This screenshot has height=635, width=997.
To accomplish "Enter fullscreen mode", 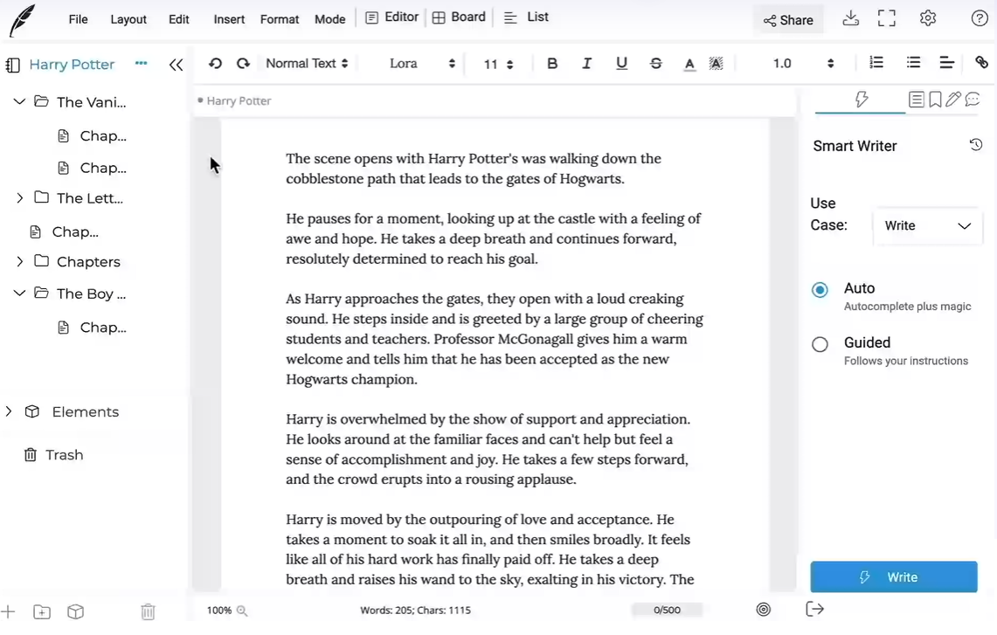I will point(886,18).
